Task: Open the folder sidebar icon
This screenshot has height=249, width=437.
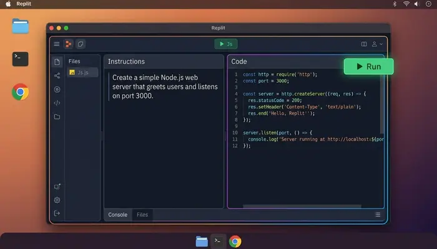Action: click(x=57, y=116)
